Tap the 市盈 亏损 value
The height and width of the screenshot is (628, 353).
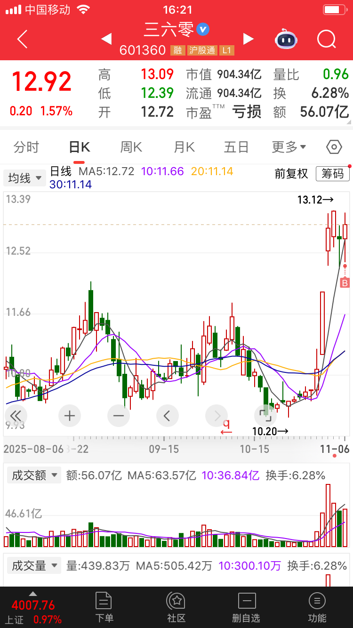(247, 112)
